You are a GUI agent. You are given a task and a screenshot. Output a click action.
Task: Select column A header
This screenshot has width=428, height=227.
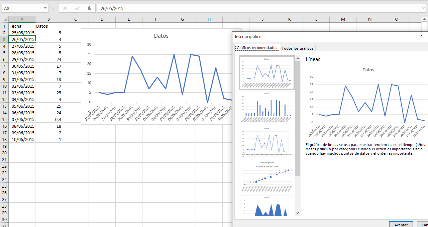click(22, 19)
